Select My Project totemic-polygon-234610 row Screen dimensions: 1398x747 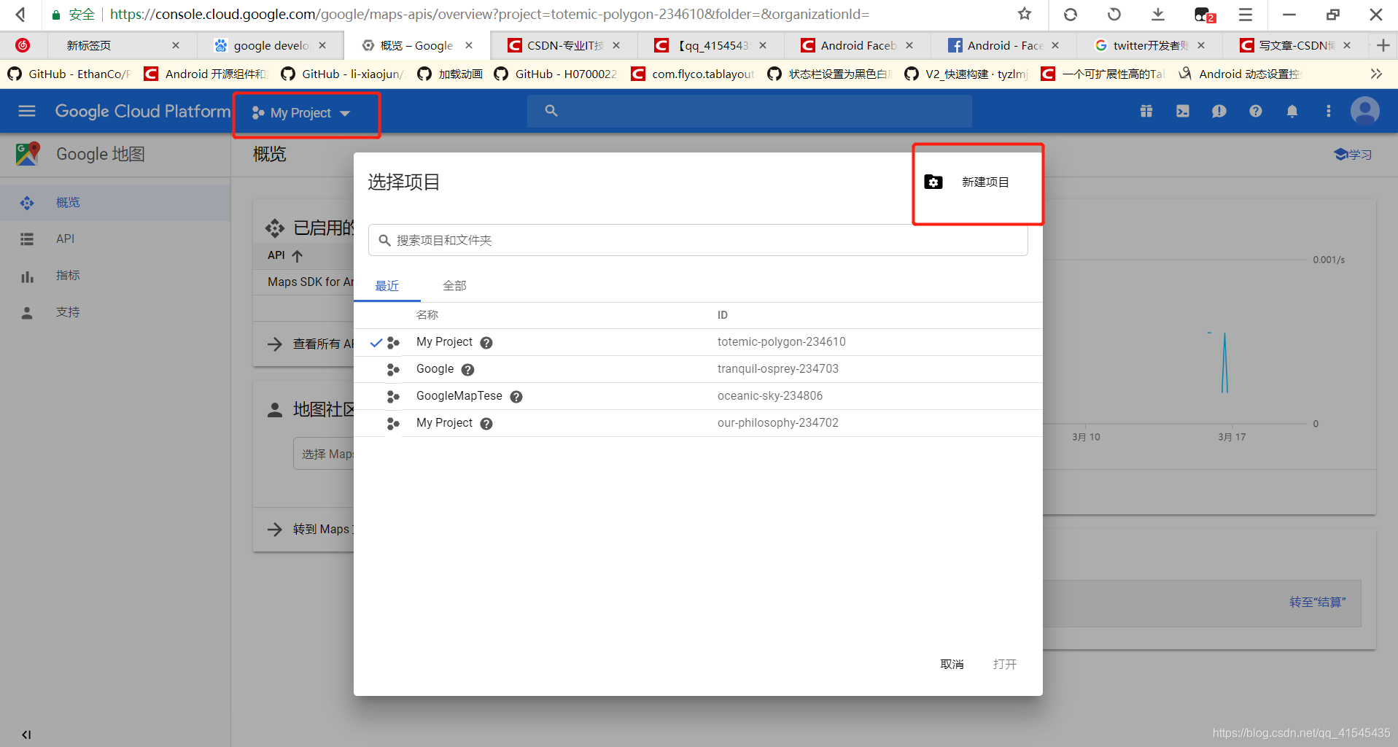pyautogui.click(x=698, y=342)
